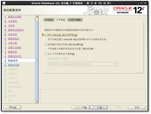Close the installer window
Screen dimensions: 151x114
click(145, 3)
